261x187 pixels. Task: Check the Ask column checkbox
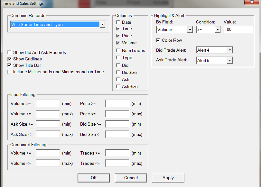pyautogui.click(x=118, y=79)
